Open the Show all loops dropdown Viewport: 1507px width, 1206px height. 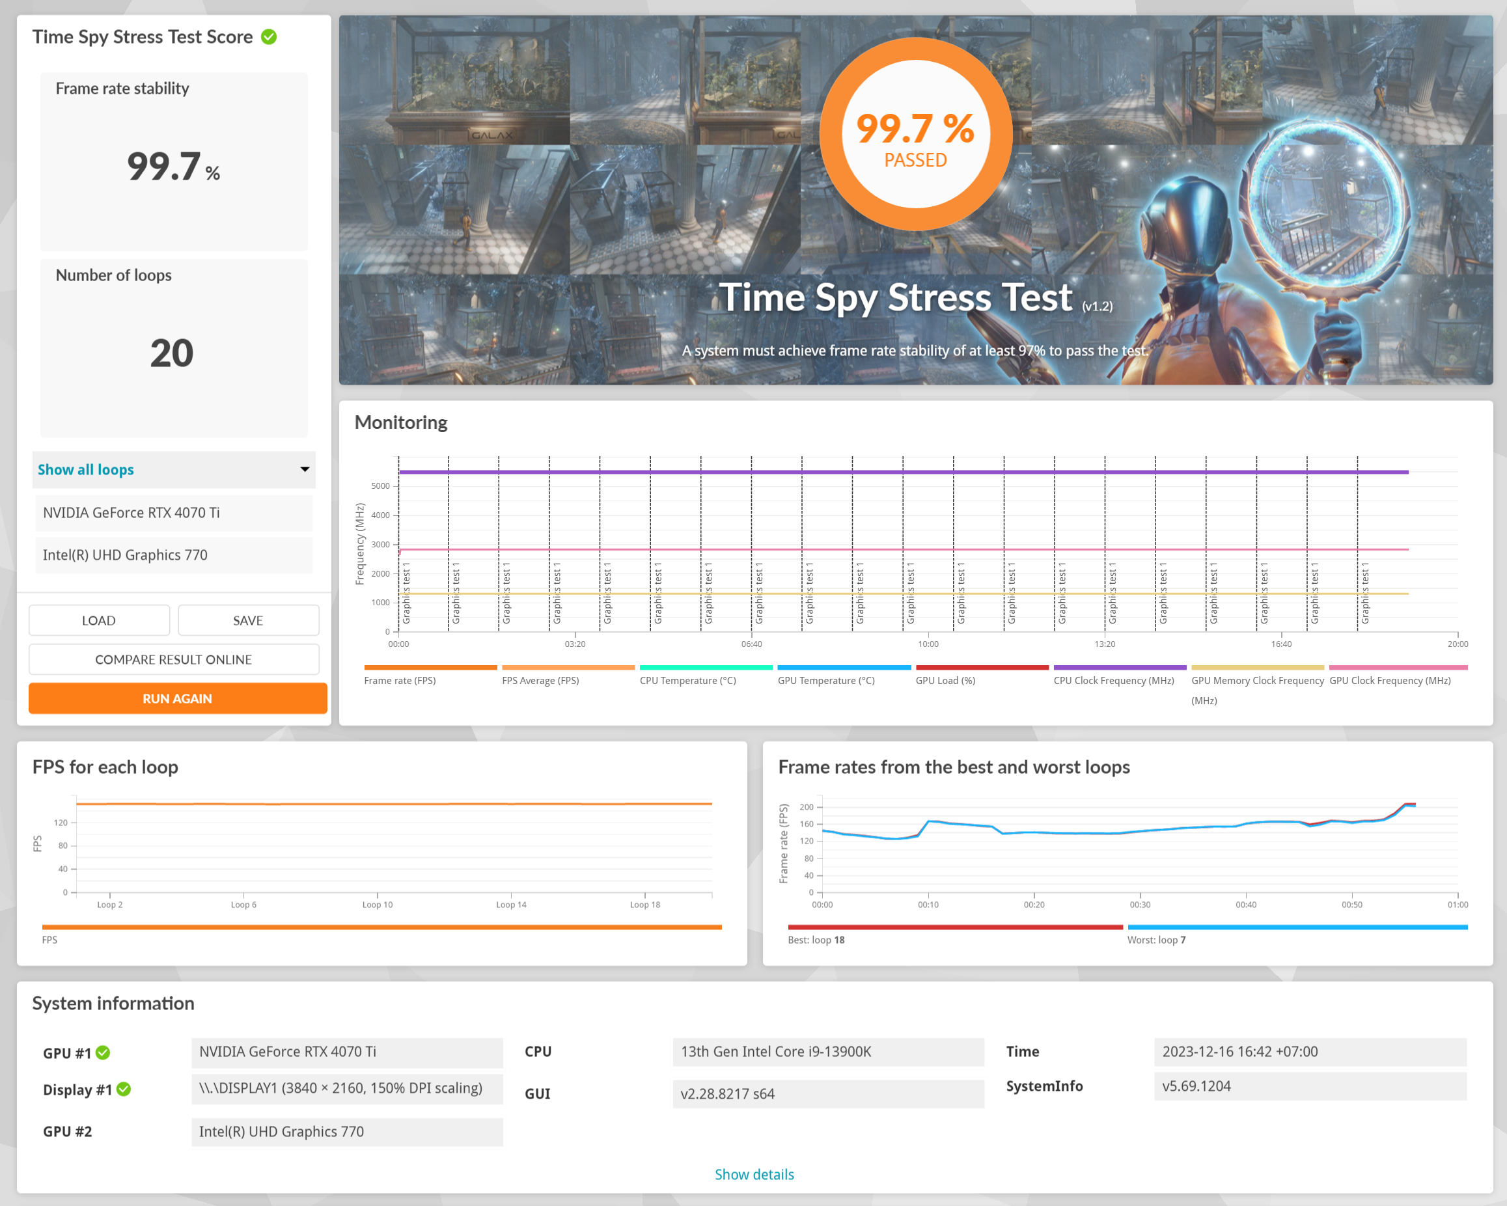point(174,469)
